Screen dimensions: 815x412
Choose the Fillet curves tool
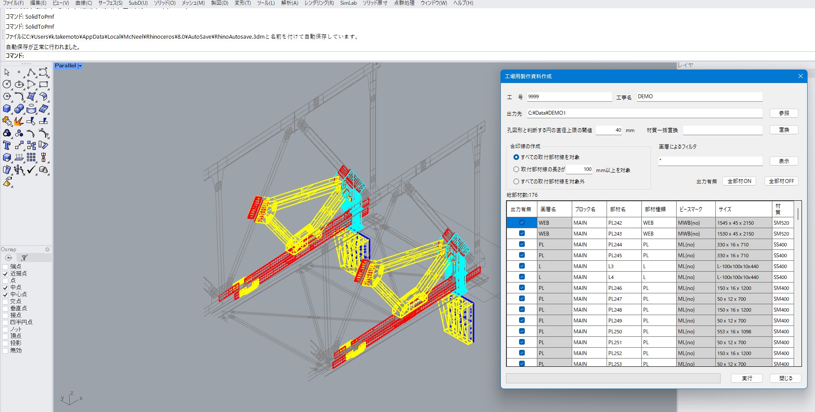click(19, 96)
